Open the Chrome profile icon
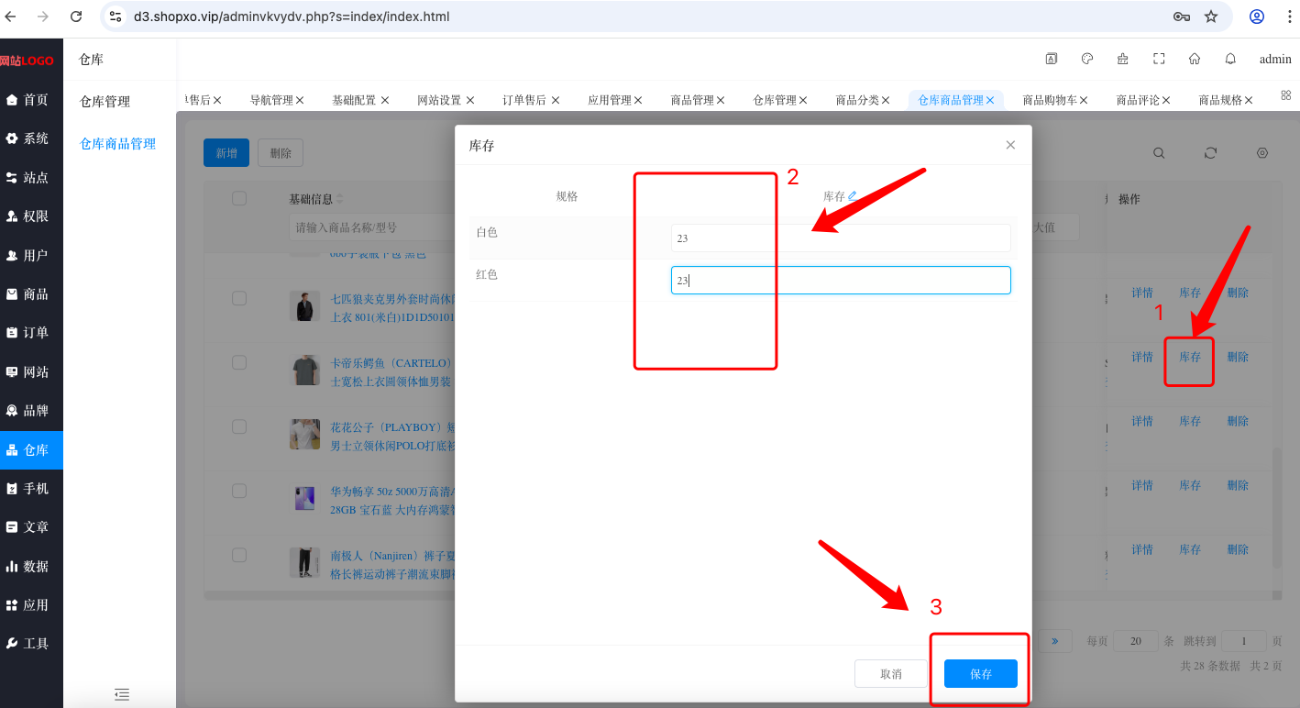This screenshot has height=708, width=1300. pos(1257,17)
